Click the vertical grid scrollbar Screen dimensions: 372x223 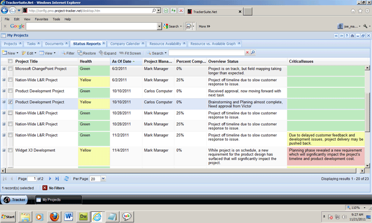click(367, 112)
